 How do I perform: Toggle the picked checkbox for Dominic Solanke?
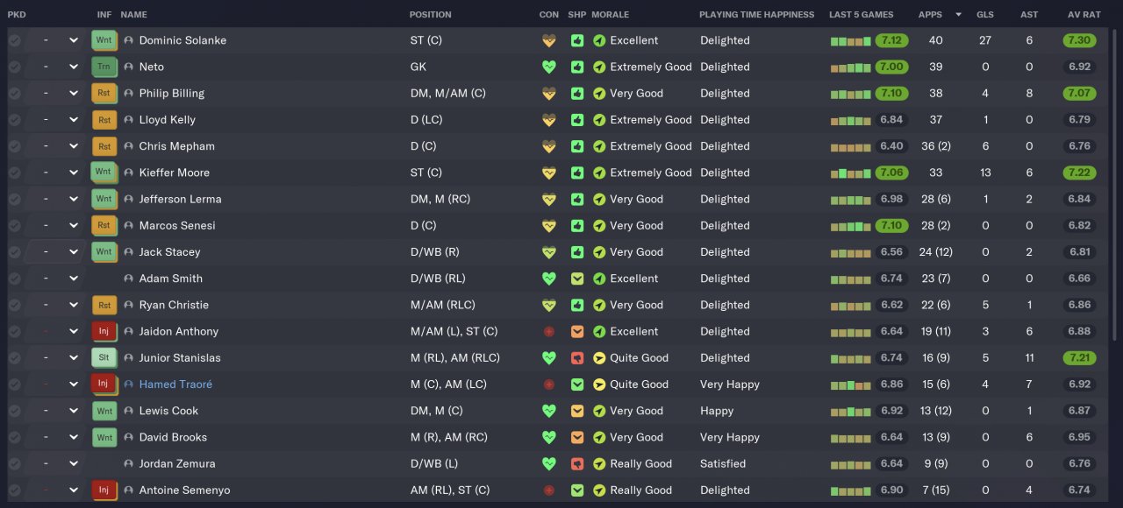pyautogui.click(x=14, y=40)
